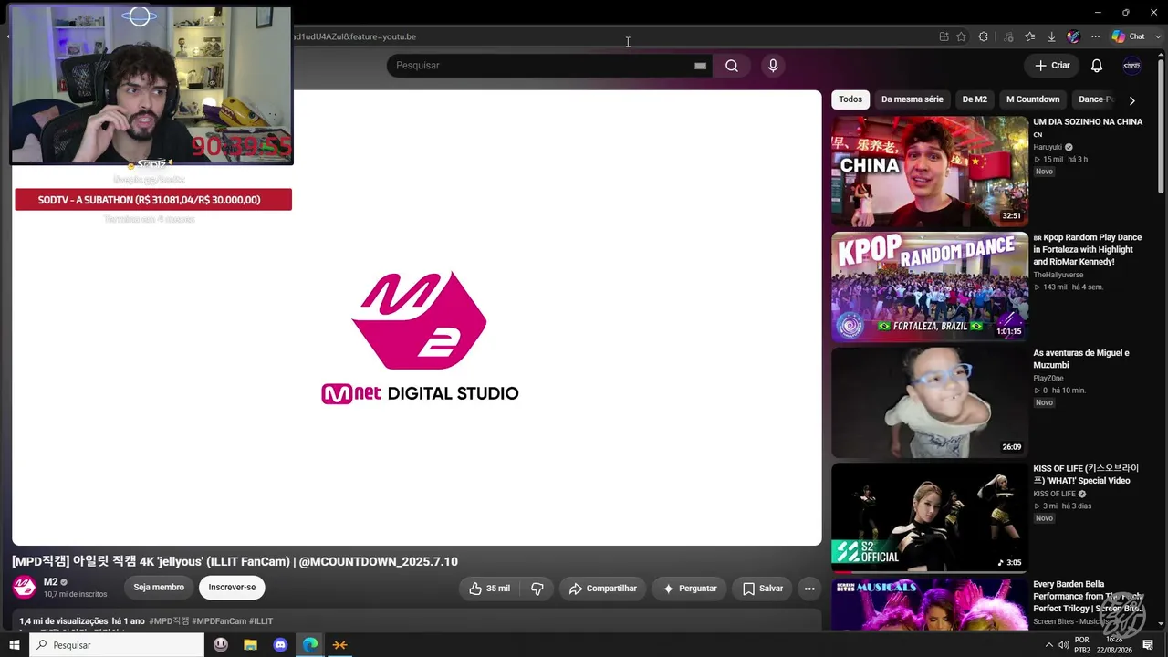Switch keyboard language via POR PTB2 indicator

pyautogui.click(x=1082, y=645)
